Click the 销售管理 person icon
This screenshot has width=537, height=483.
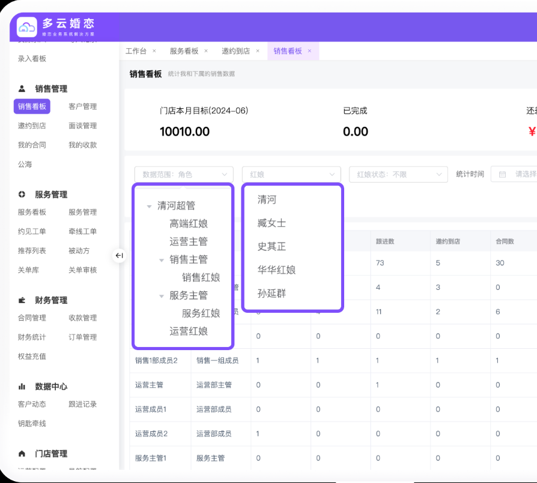(22, 88)
